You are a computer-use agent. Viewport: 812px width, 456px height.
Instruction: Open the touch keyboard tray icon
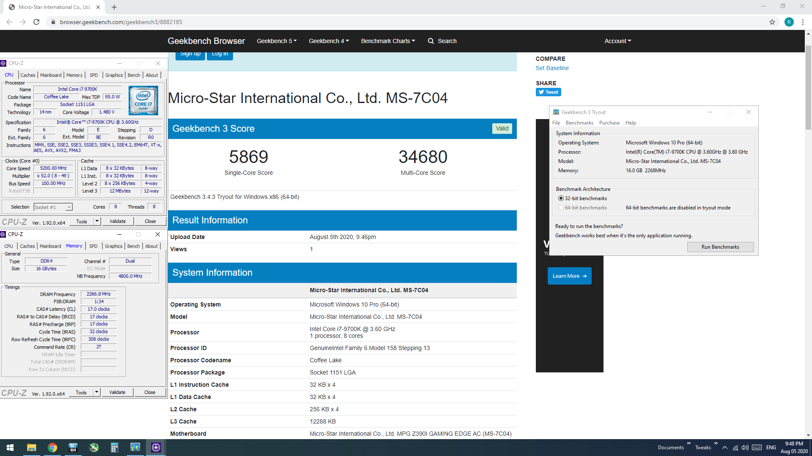point(757,448)
